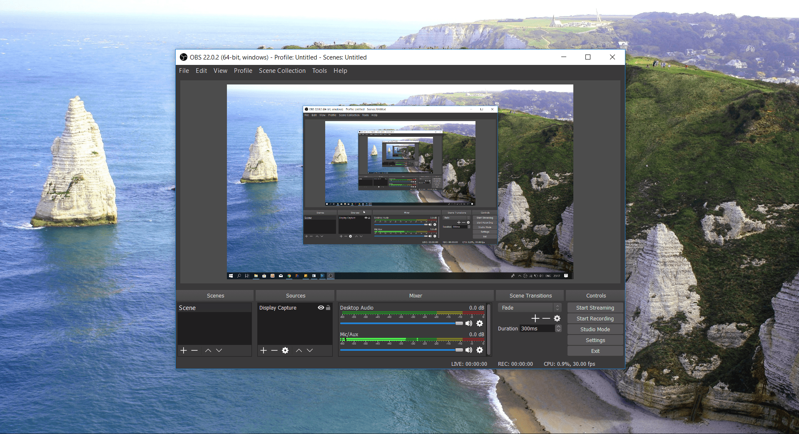Click OBS logo in title bar
The height and width of the screenshot is (434, 799).
pyautogui.click(x=184, y=57)
